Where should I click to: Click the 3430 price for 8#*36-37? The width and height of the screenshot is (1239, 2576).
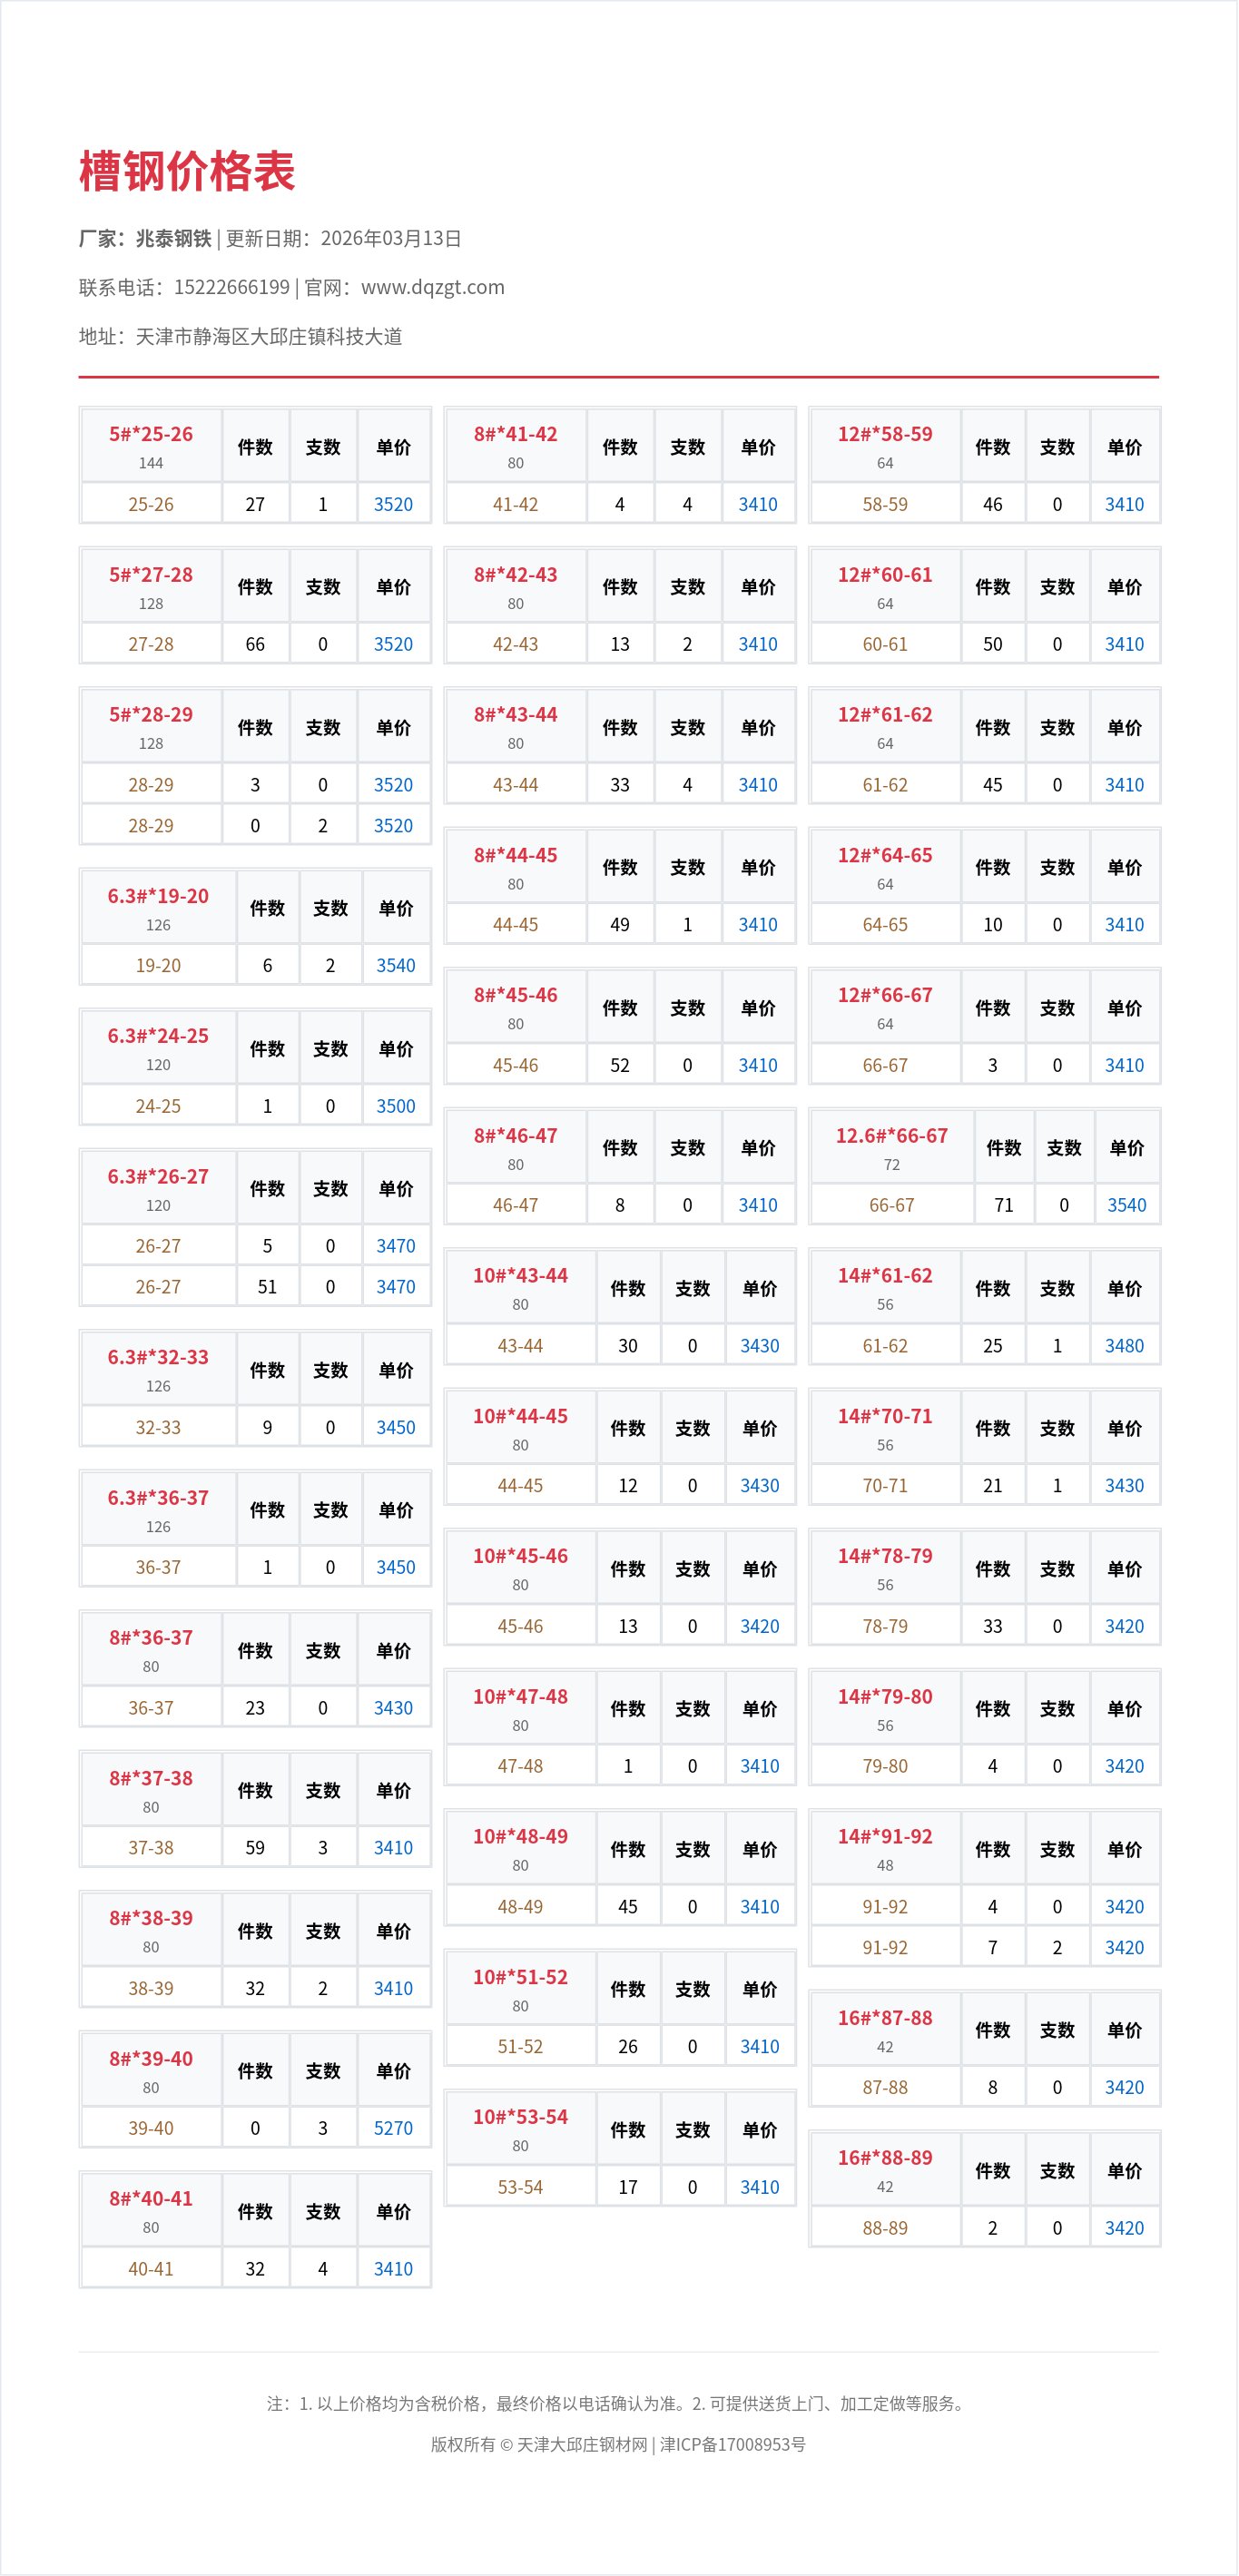[393, 1708]
